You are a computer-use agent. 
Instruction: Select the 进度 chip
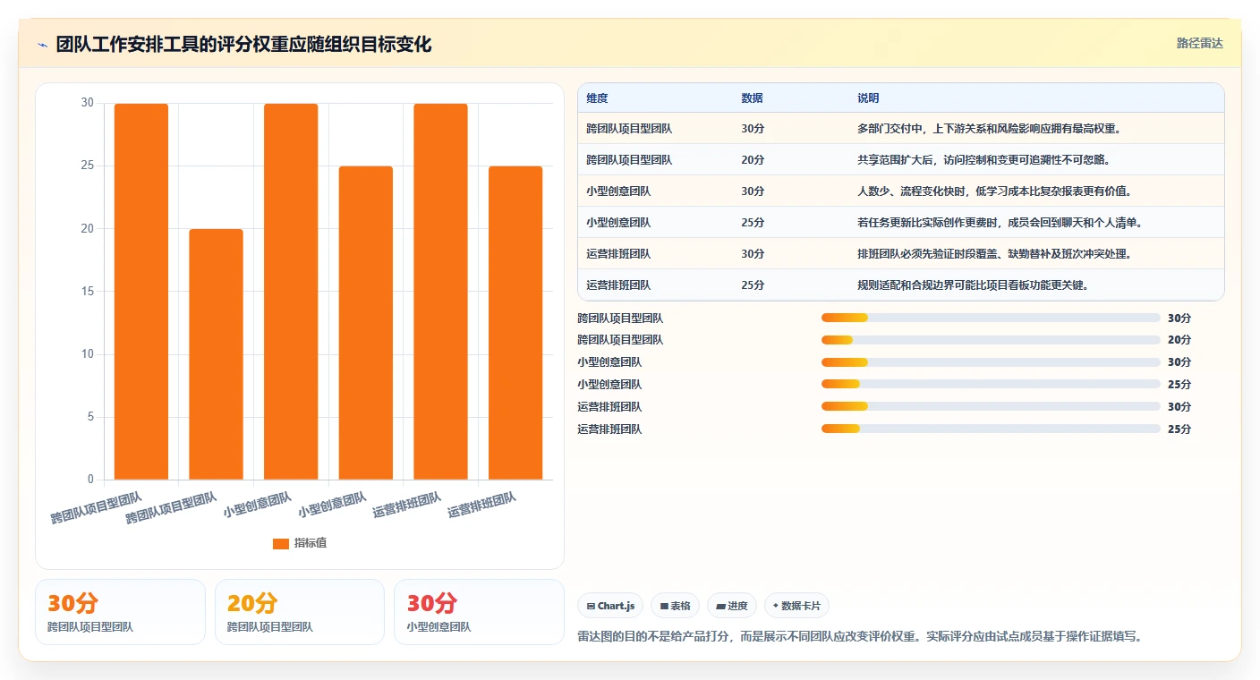tap(732, 606)
